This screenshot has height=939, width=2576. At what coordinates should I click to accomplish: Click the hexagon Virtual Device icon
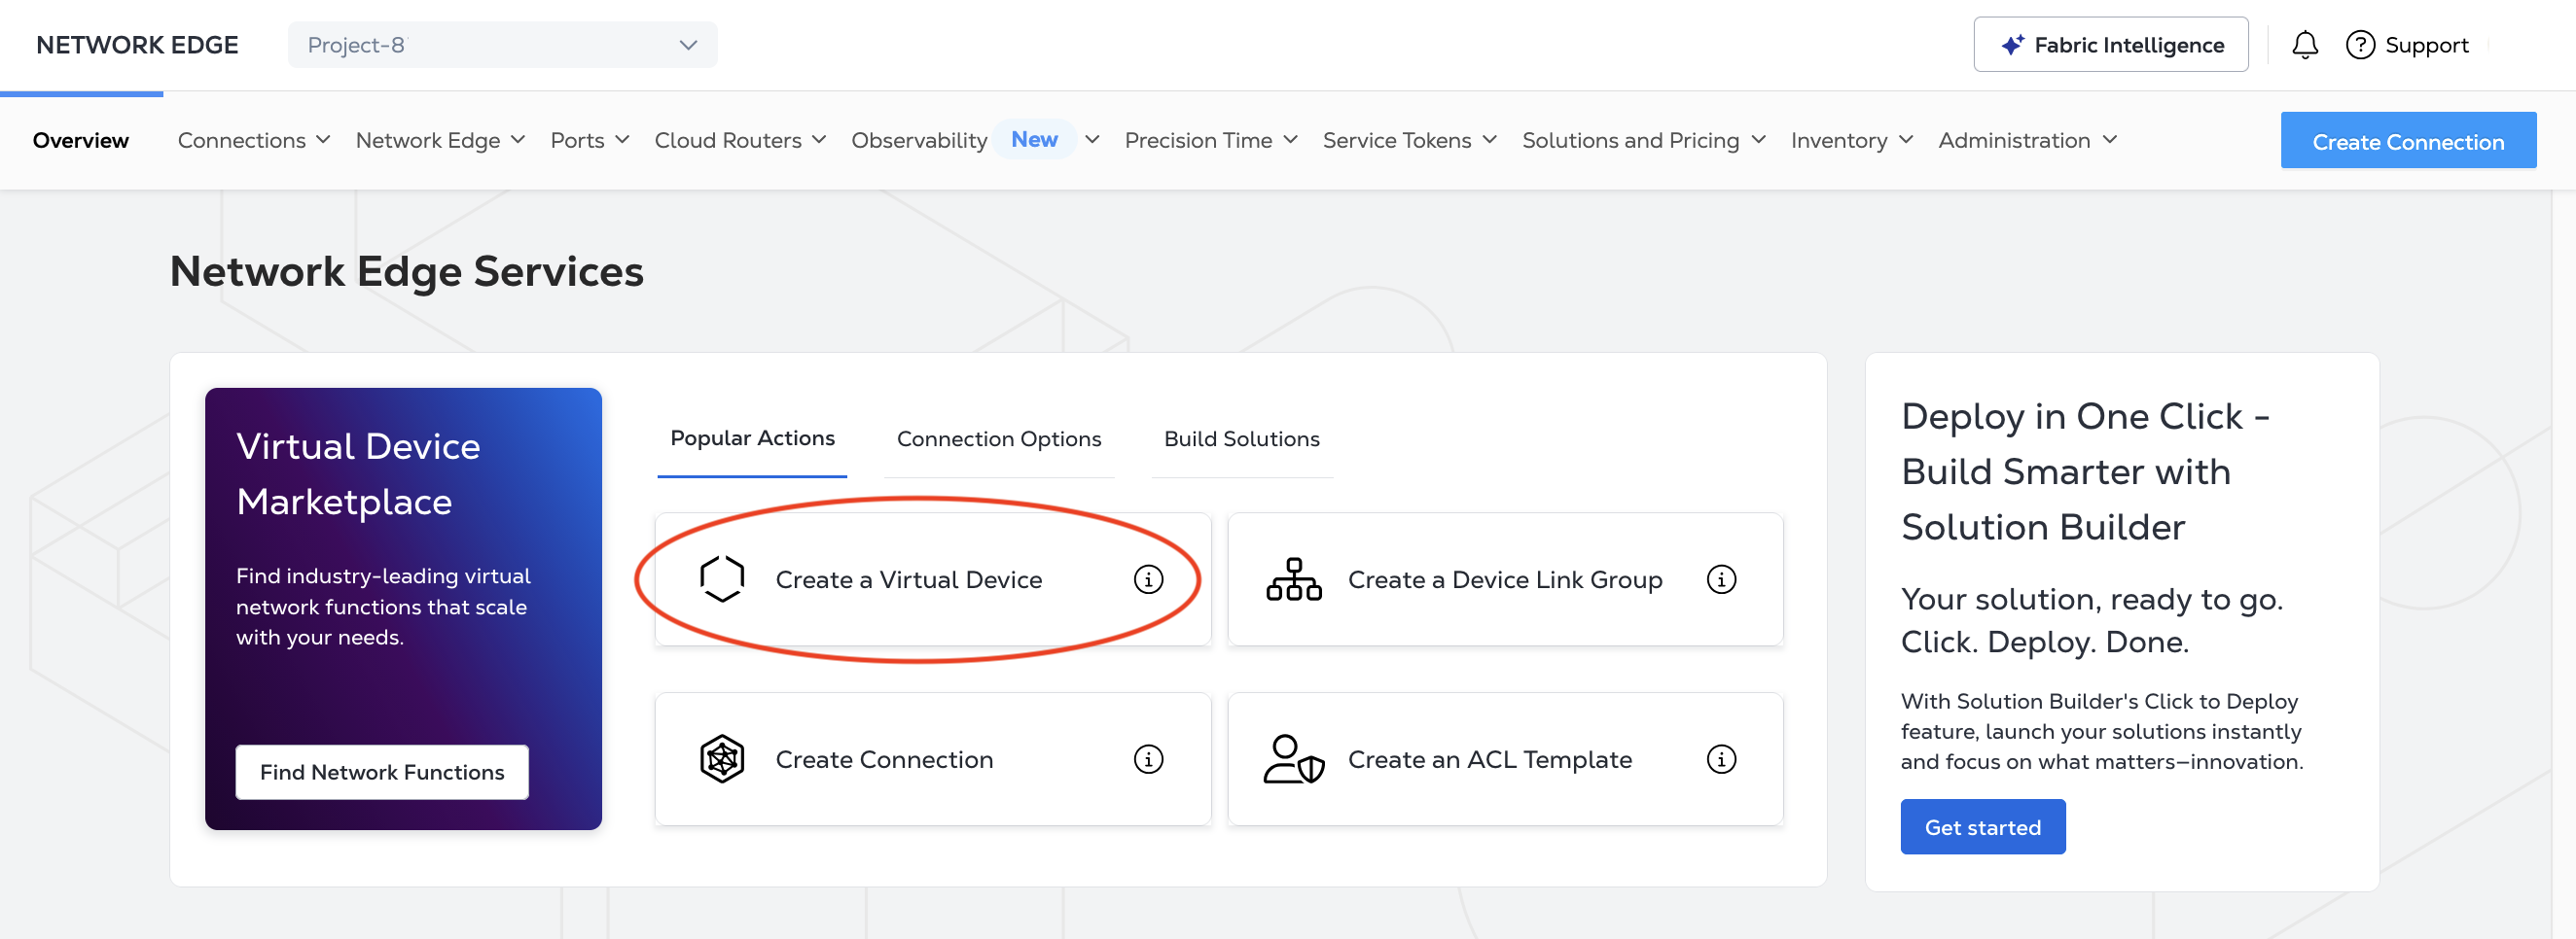click(722, 579)
